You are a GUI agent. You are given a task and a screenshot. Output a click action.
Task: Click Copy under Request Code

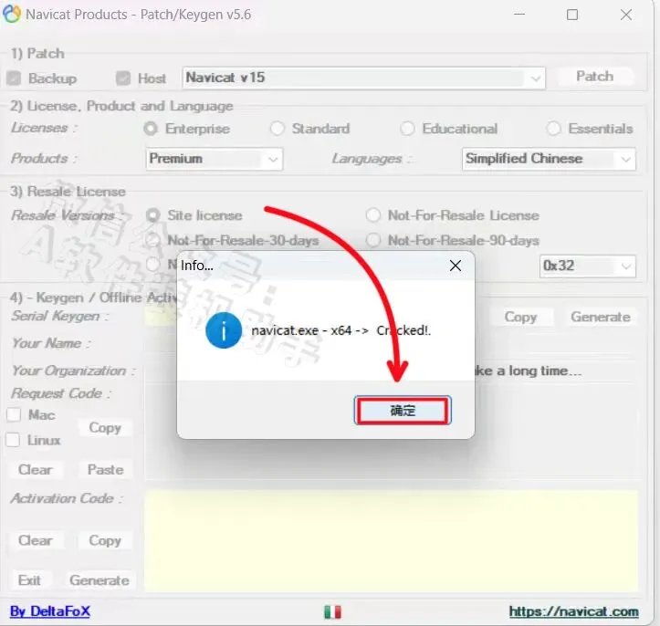(105, 428)
